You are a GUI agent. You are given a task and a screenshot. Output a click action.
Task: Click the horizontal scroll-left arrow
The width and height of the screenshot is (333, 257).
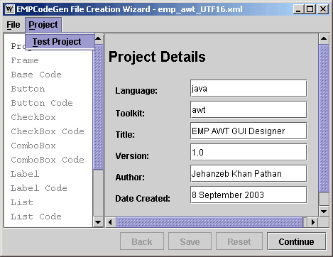[x=110, y=222]
